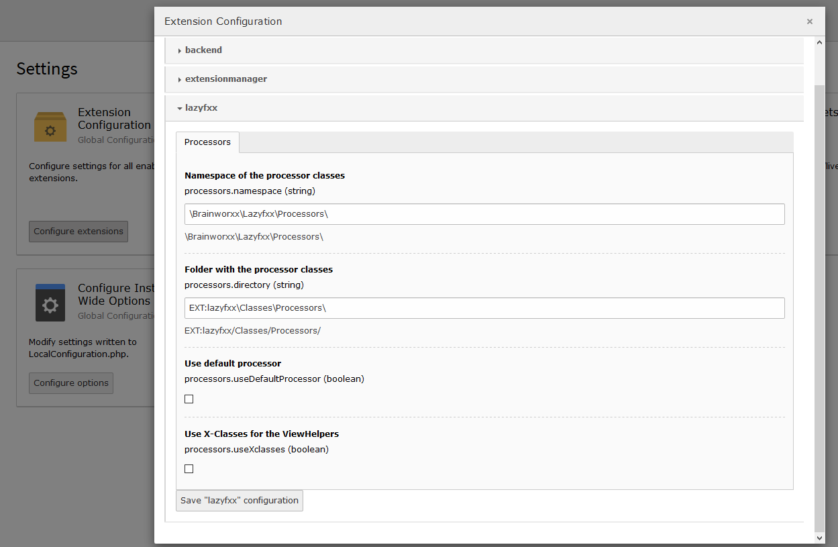Click the Settings page heading
This screenshot has height=547, width=838.
point(47,68)
